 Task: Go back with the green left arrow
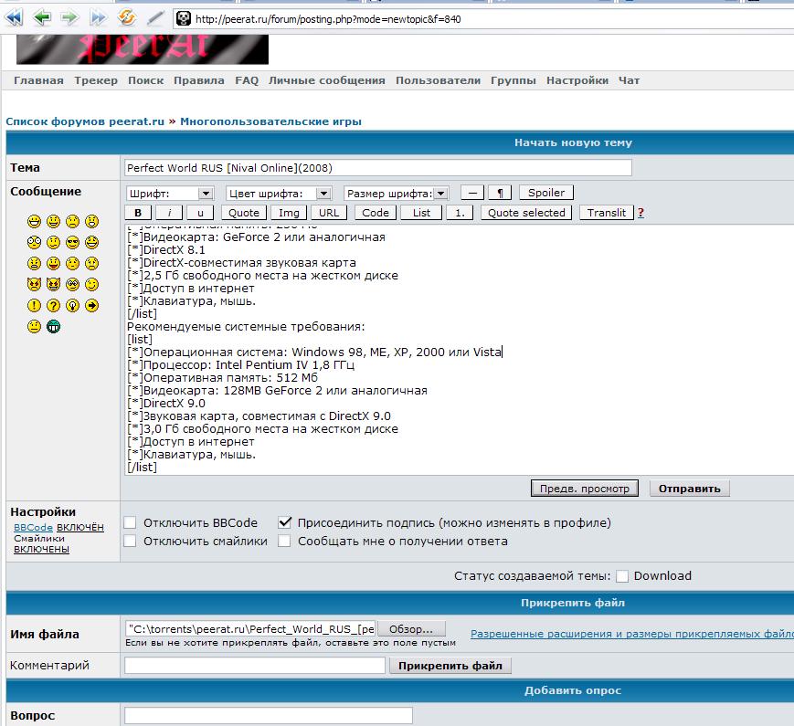point(42,18)
